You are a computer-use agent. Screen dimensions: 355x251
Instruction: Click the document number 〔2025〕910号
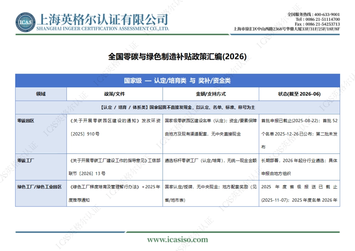coord(84,134)
